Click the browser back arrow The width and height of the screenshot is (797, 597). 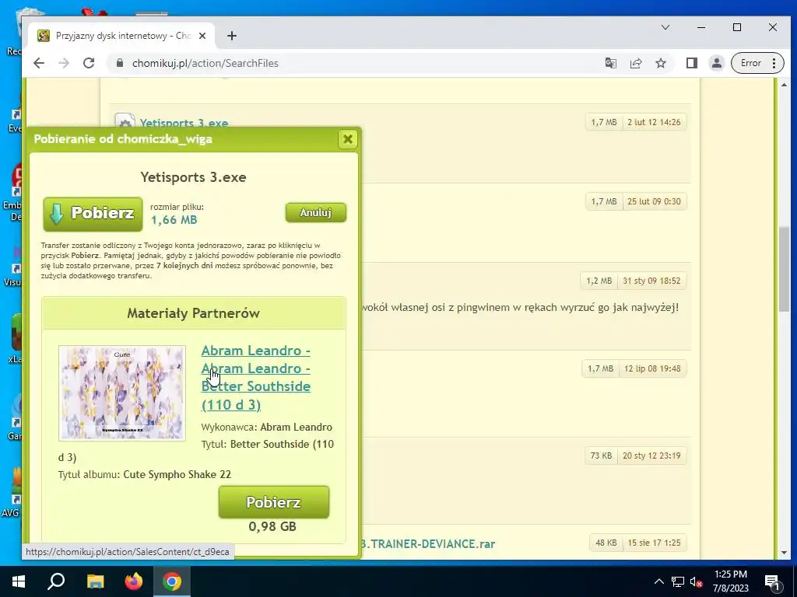39,63
